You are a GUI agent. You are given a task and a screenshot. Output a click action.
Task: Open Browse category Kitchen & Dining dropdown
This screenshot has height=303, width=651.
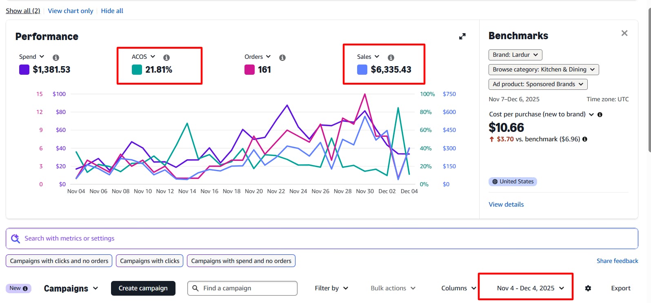(x=543, y=69)
